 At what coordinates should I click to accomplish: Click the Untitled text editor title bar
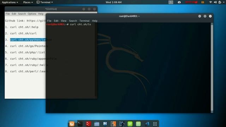[51, 9]
